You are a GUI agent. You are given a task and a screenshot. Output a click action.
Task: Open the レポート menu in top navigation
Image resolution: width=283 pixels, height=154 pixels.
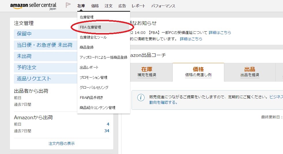(138, 6)
